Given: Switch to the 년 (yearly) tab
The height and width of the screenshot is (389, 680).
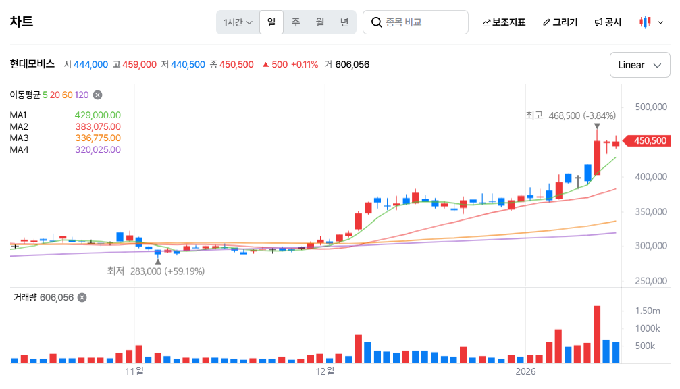Looking at the screenshot, I should 344,22.
